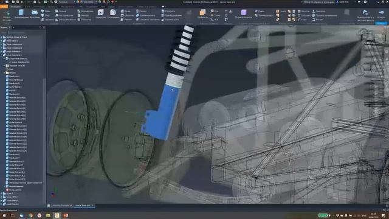Open the Import (Импорт) command

(83, 15)
